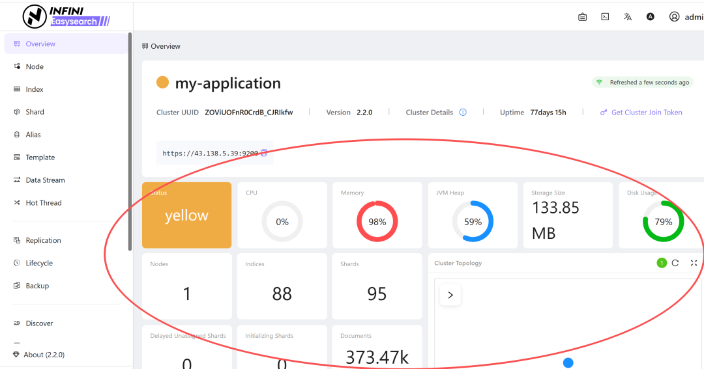Click the About diamond icon
Viewport: 704px width, 369px height.
[16, 355]
